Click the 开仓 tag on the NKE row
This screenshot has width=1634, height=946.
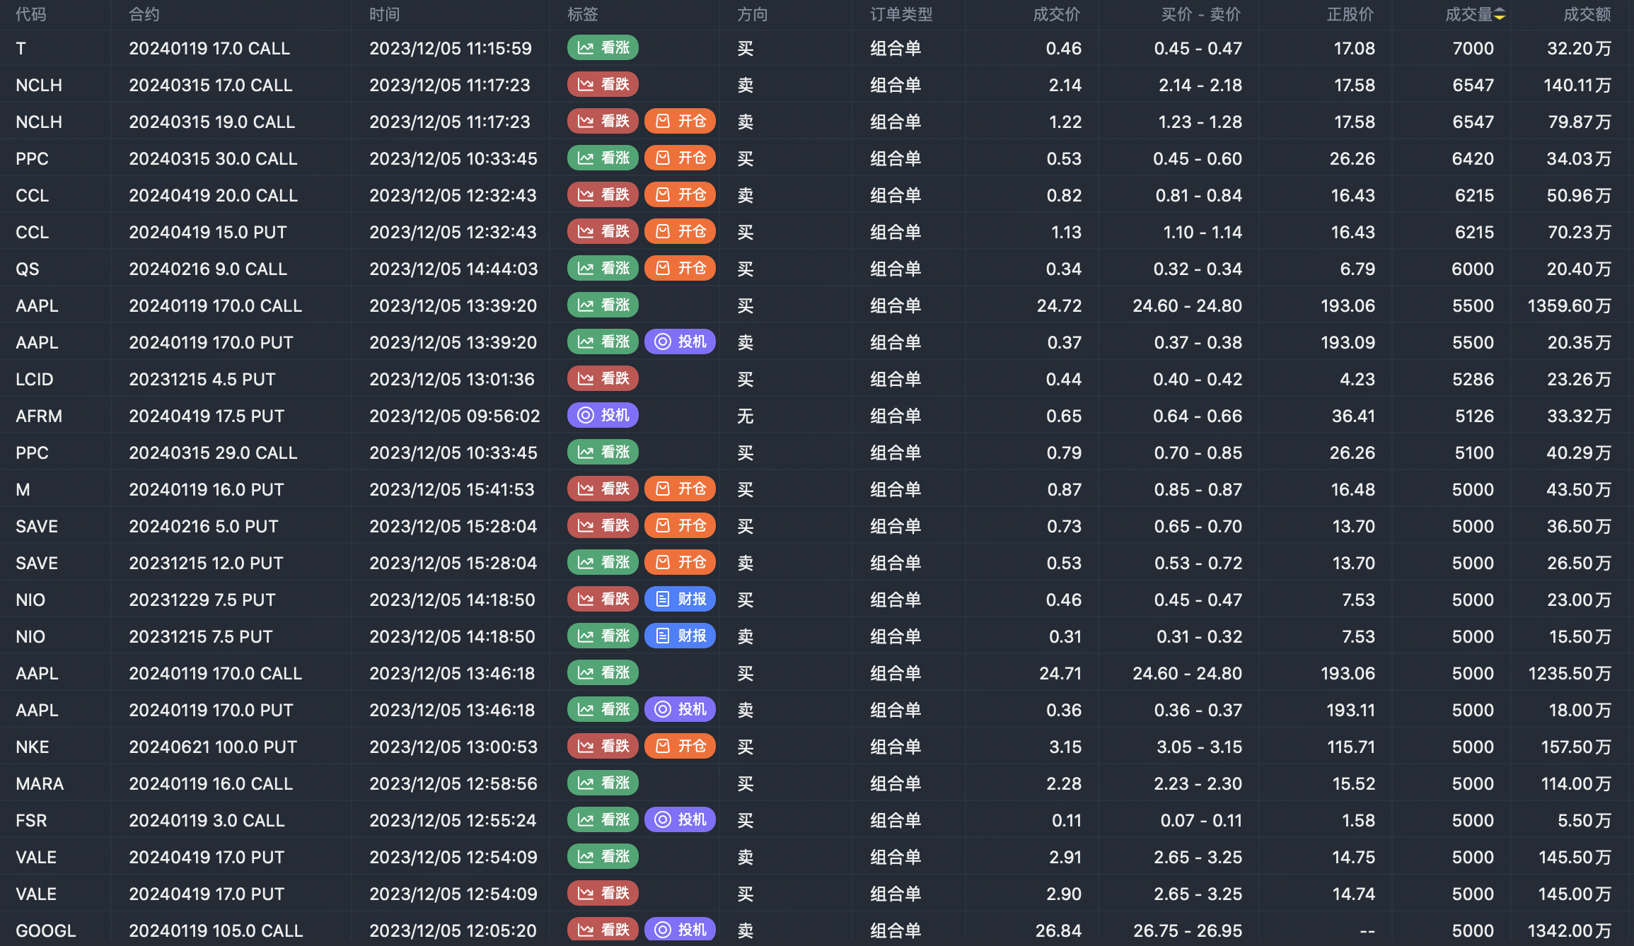[x=680, y=747]
